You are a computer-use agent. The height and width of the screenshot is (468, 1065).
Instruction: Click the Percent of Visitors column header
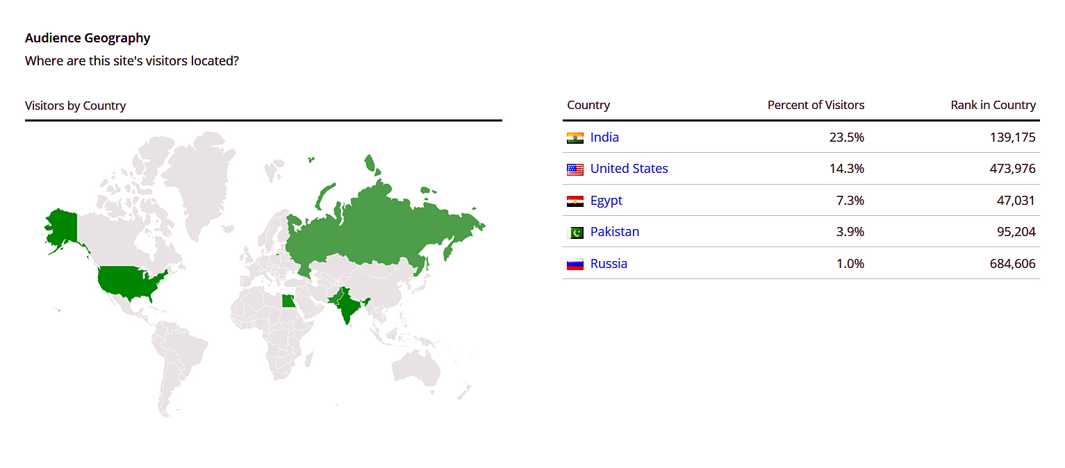[816, 106]
